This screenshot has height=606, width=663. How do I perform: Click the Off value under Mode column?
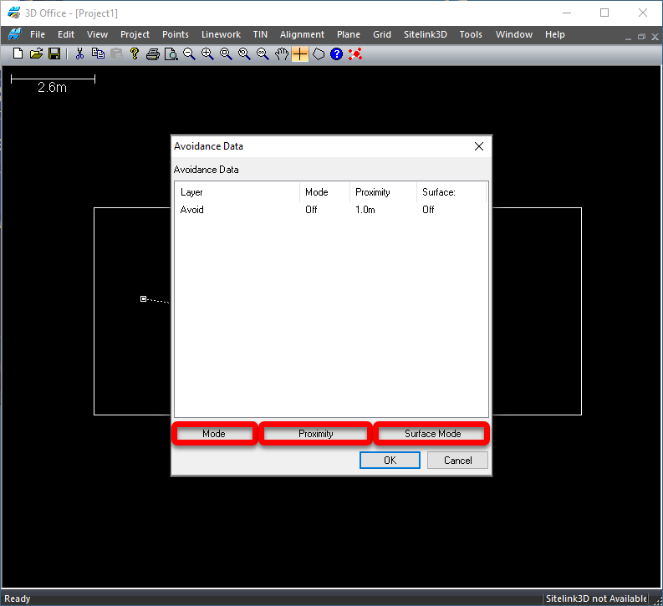pos(311,210)
